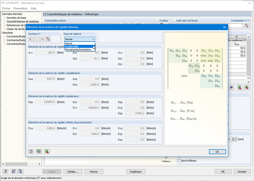The height and width of the screenshot is (181, 254).
Task: Click OK in the matrix dialog
Action: click(217, 152)
